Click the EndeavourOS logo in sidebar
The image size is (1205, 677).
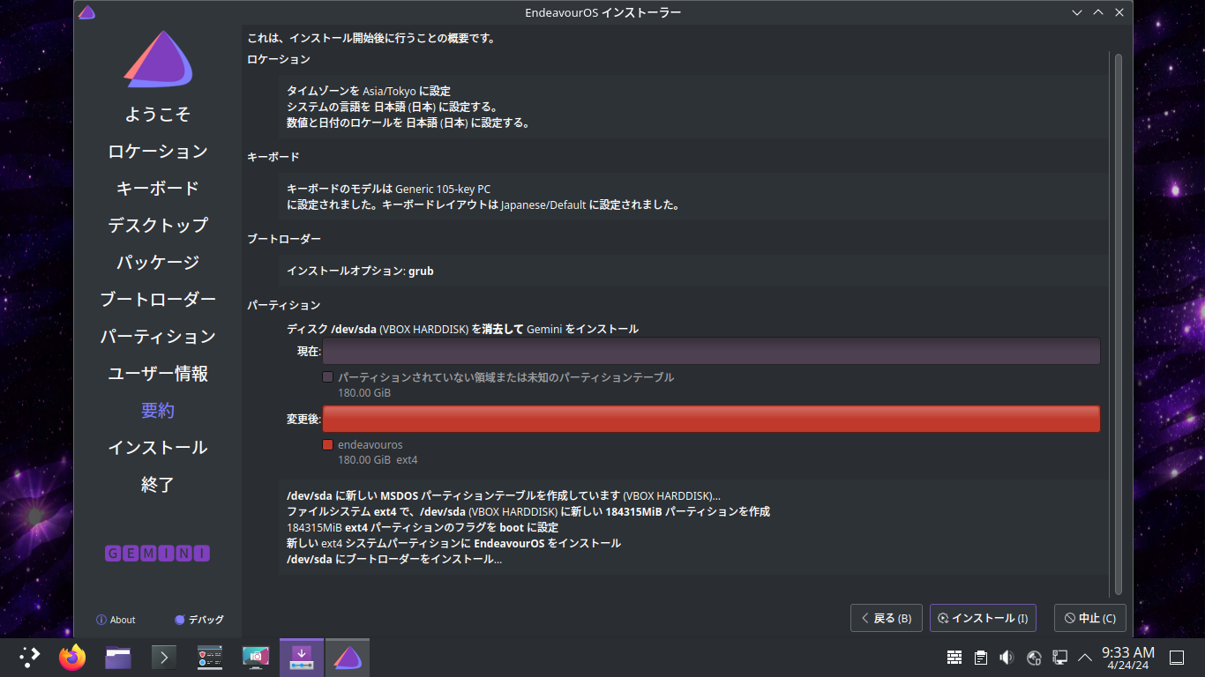tap(158, 60)
